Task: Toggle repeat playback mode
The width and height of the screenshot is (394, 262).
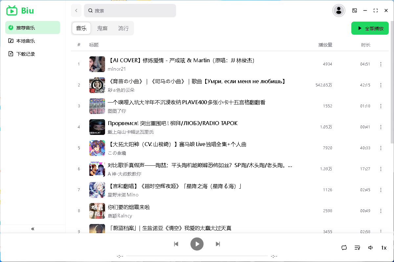Action: [344, 248]
